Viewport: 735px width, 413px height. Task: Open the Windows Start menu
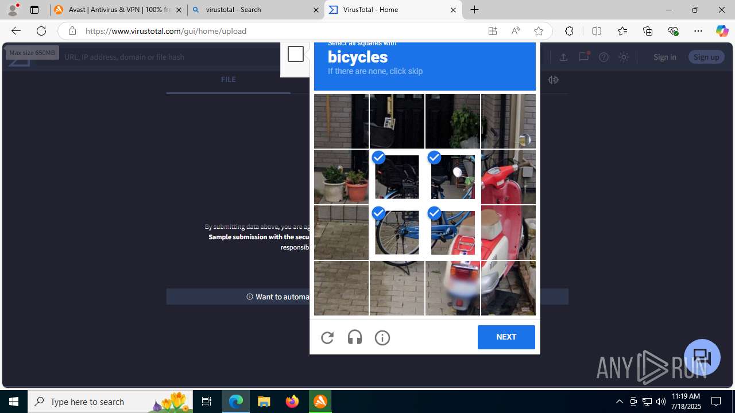[14, 402]
